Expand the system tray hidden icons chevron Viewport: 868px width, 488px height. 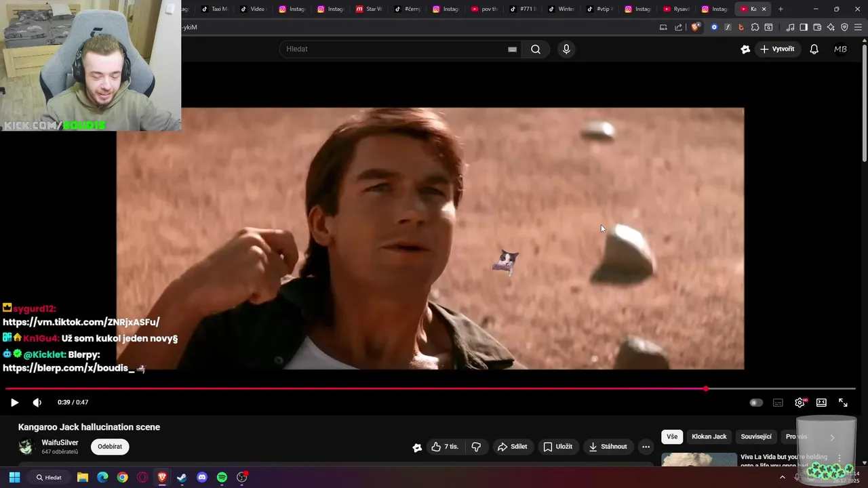782,477
